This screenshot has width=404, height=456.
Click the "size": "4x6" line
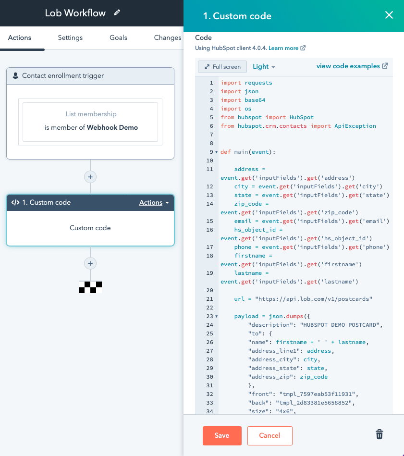272,411
